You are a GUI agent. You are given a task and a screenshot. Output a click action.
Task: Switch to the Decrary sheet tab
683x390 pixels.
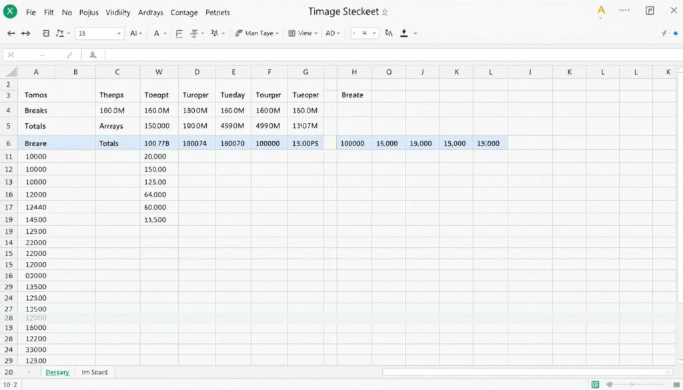click(x=57, y=373)
